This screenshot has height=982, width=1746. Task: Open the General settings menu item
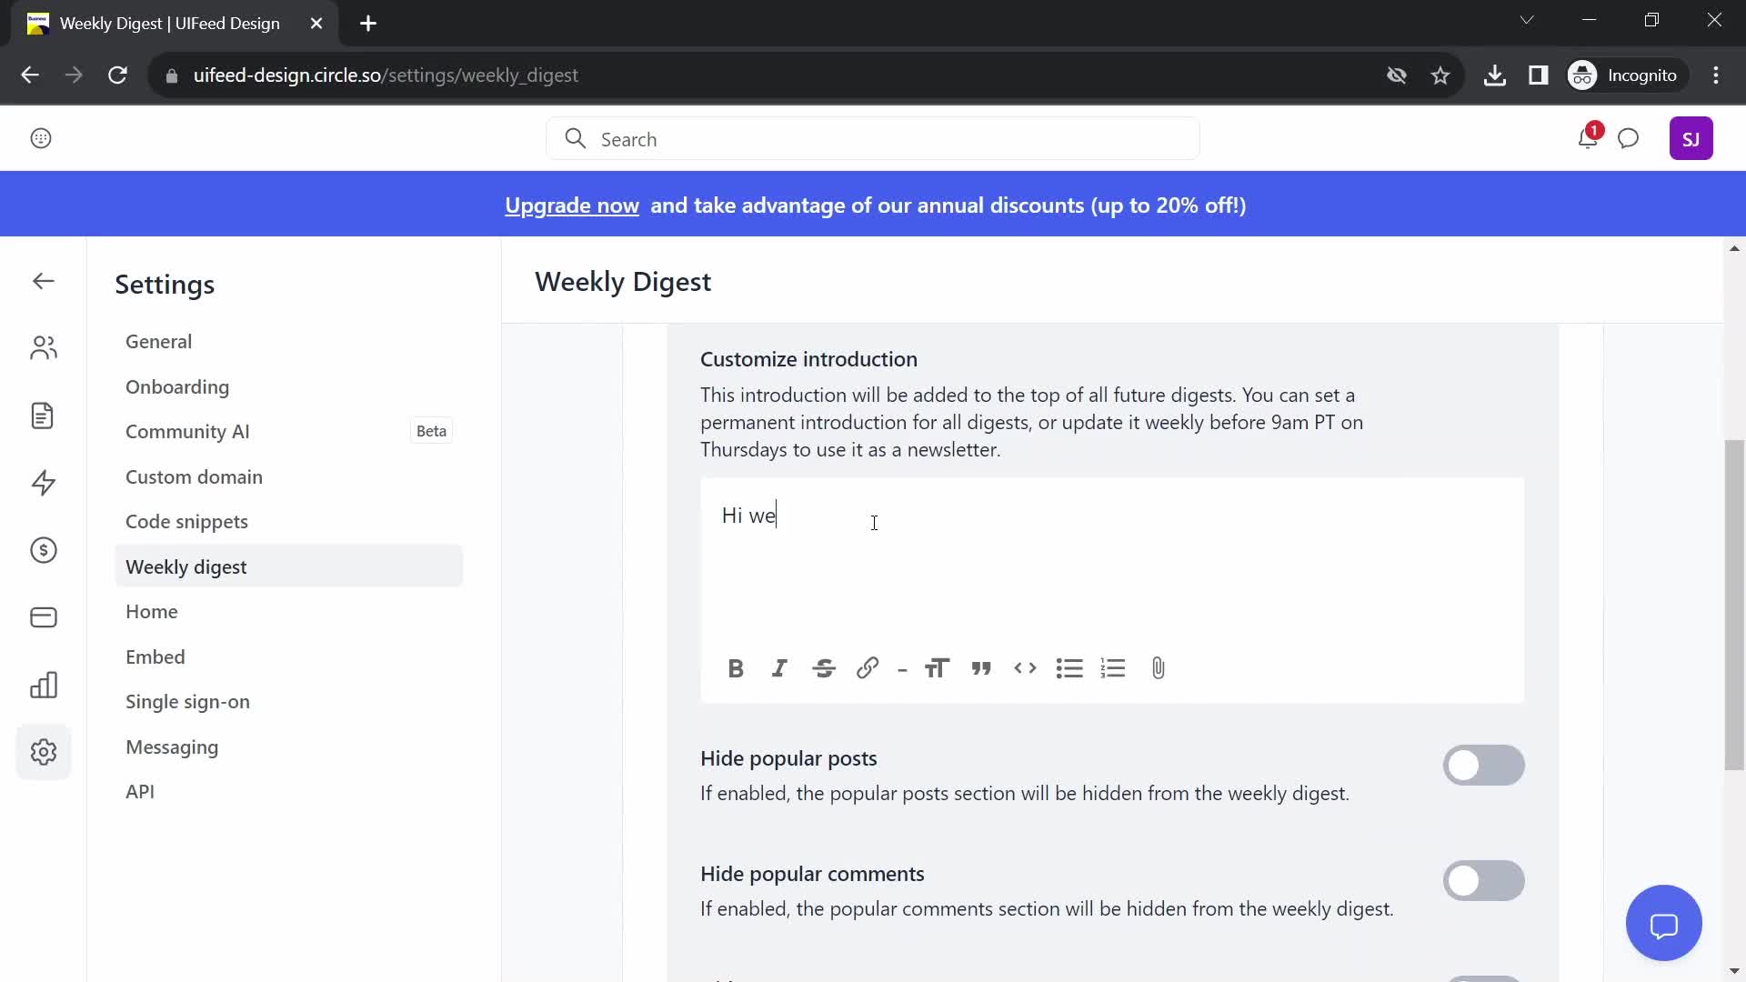pyautogui.click(x=158, y=341)
